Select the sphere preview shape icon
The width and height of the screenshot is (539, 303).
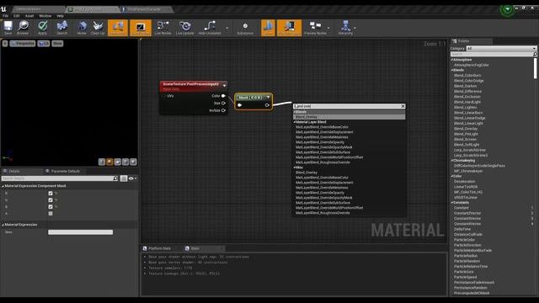click(x=109, y=162)
